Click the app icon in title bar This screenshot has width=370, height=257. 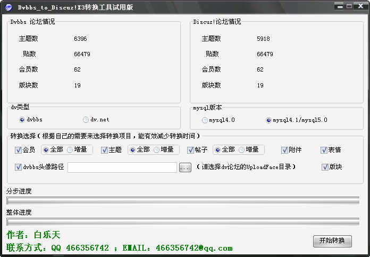[x=9, y=7]
